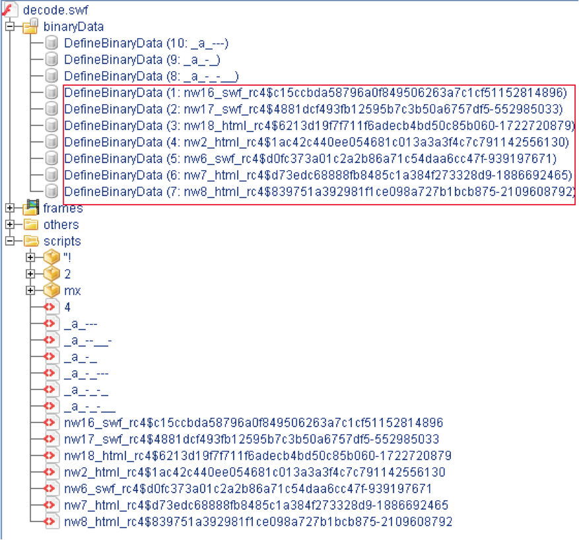Screen dimensions: 579x540
Task: Click the decode.swf Flash file icon
Action: (9, 9)
